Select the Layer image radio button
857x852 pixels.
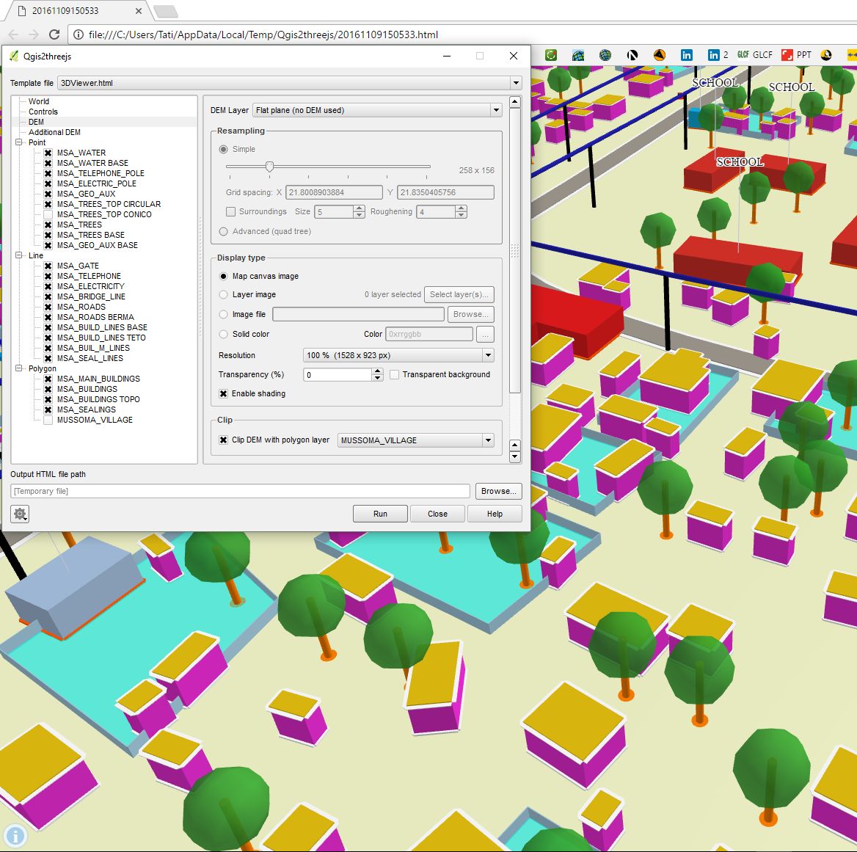223,294
